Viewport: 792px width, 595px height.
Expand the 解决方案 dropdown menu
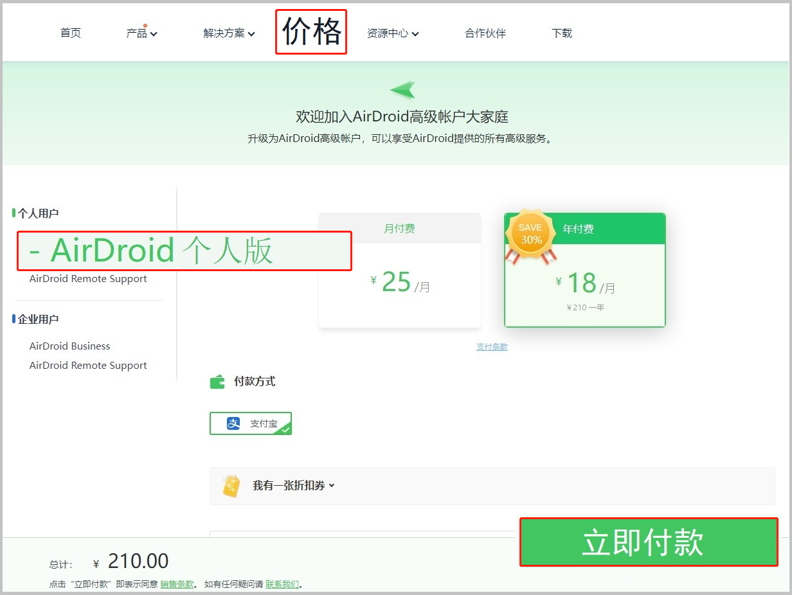[x=229, y=33]
